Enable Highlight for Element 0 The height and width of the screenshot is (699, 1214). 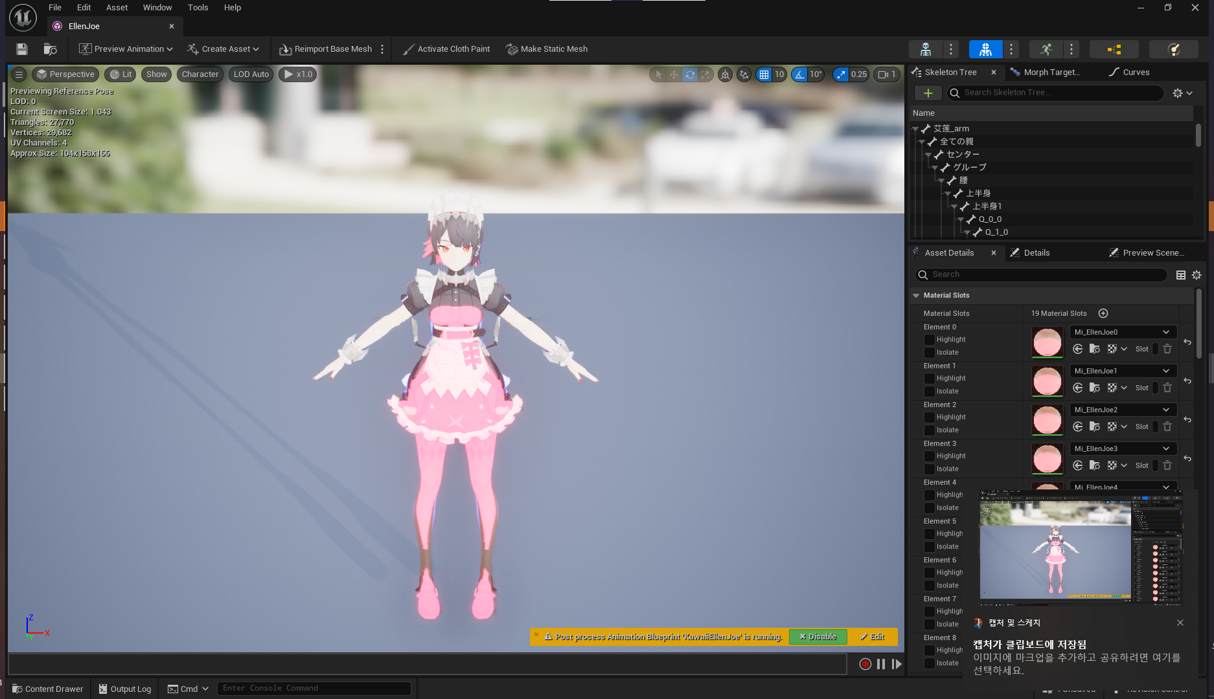click(x=930, y=340)
